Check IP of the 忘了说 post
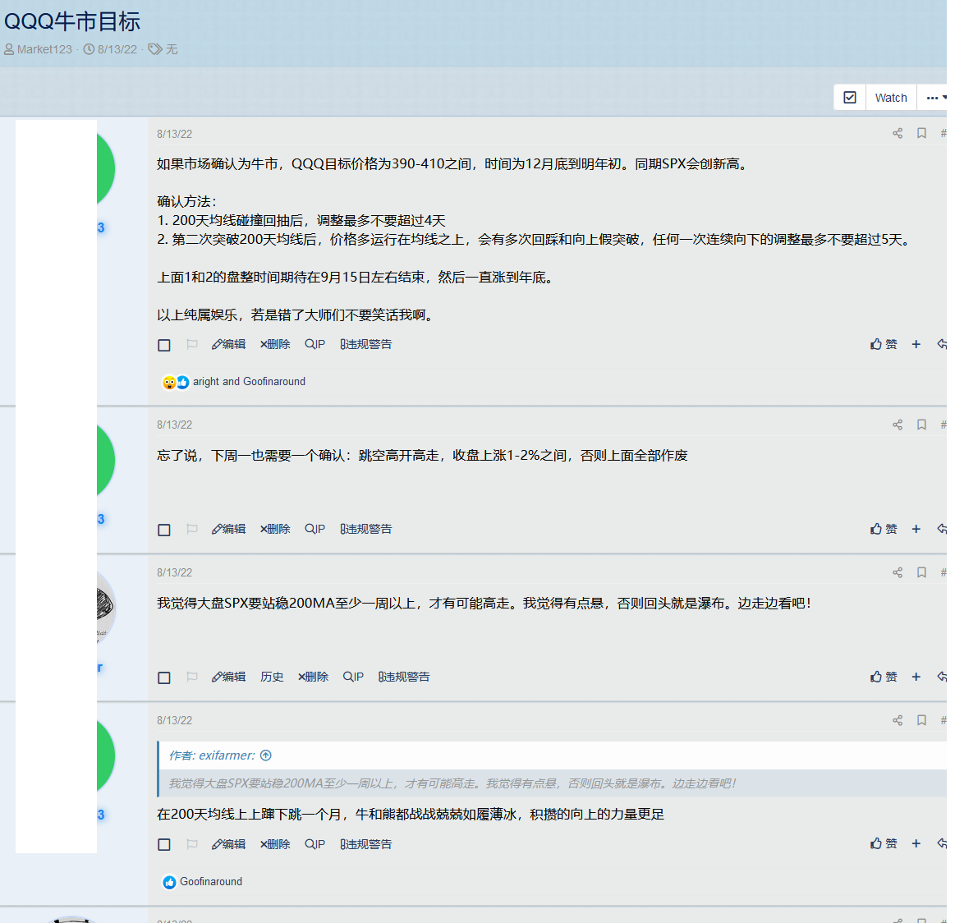Screen dimensions: 955x923 point(315,529)
